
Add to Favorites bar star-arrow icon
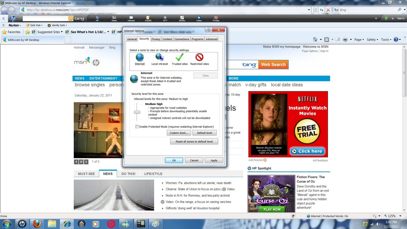pyautogui.click(x=27, y=32)
